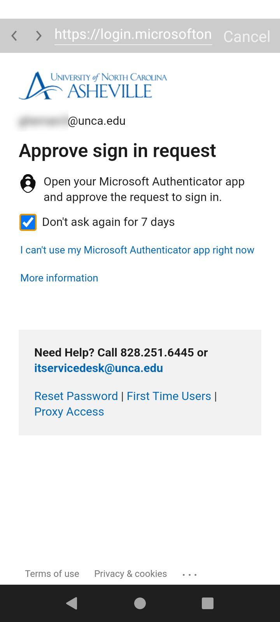
Task: Tap the ellipsis next to Privacy & cookies
Action: [189, 574]
